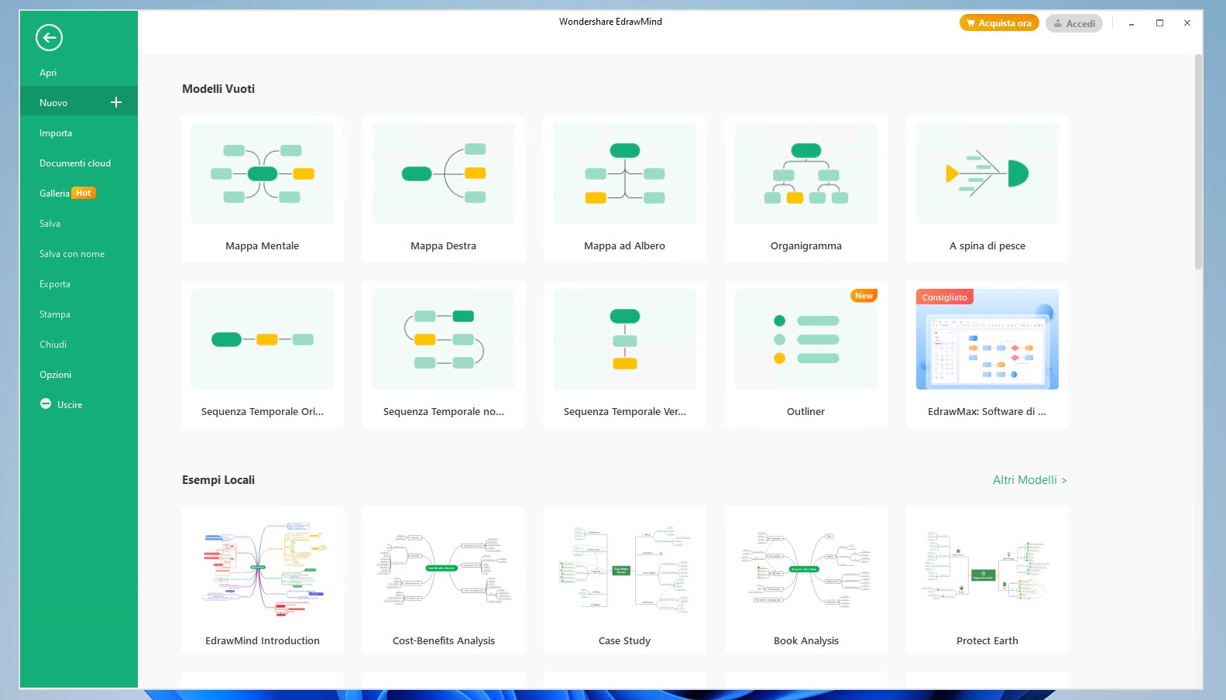Viewport: 1226px width, 700px height.
Task: Open the Importa option
Action: 56,133
